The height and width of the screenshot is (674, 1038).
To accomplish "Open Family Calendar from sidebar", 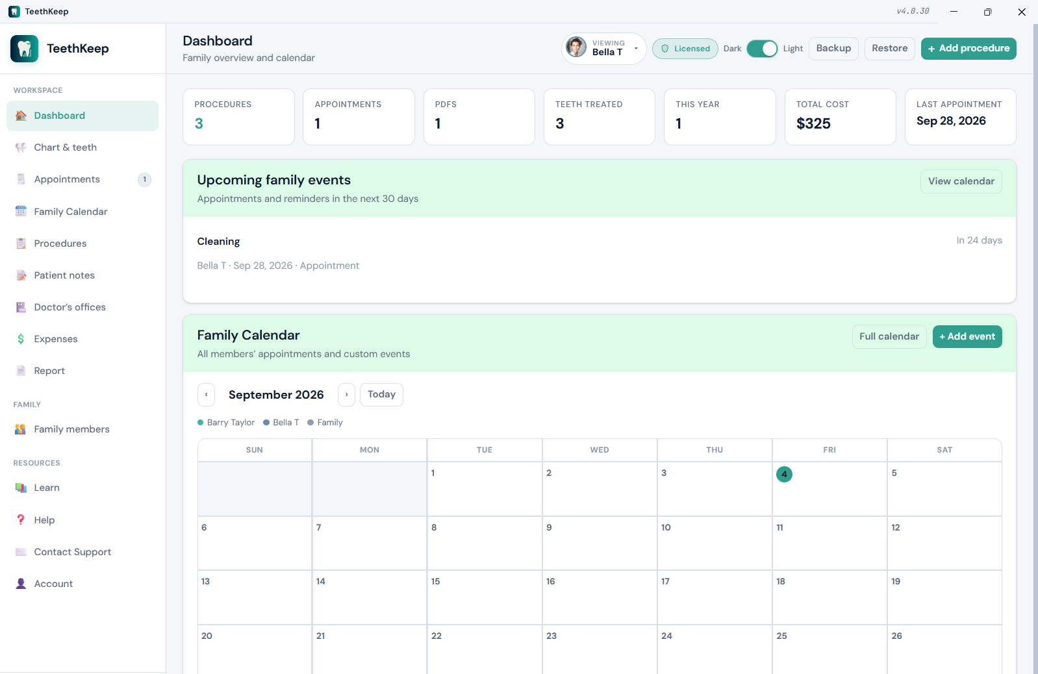I will tap(82, 212).
